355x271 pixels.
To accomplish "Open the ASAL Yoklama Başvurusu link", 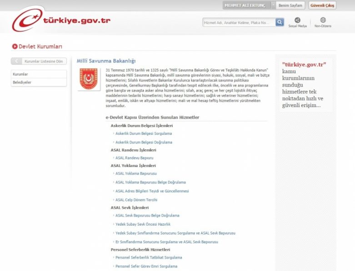I will point(136,173).
